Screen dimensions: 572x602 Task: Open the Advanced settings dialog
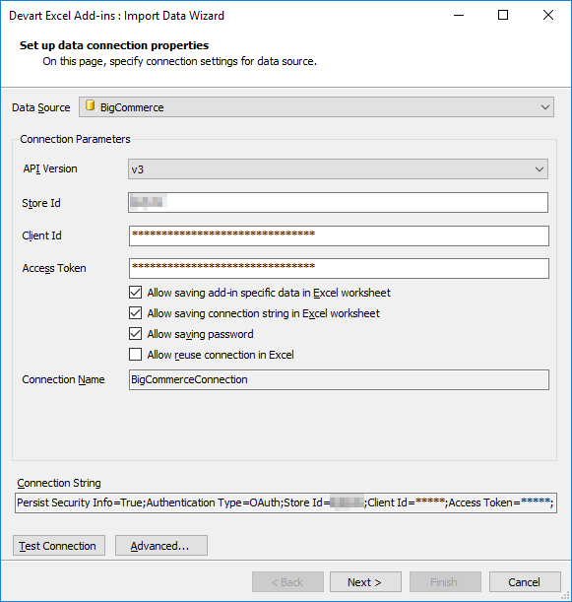pos(161,546)
